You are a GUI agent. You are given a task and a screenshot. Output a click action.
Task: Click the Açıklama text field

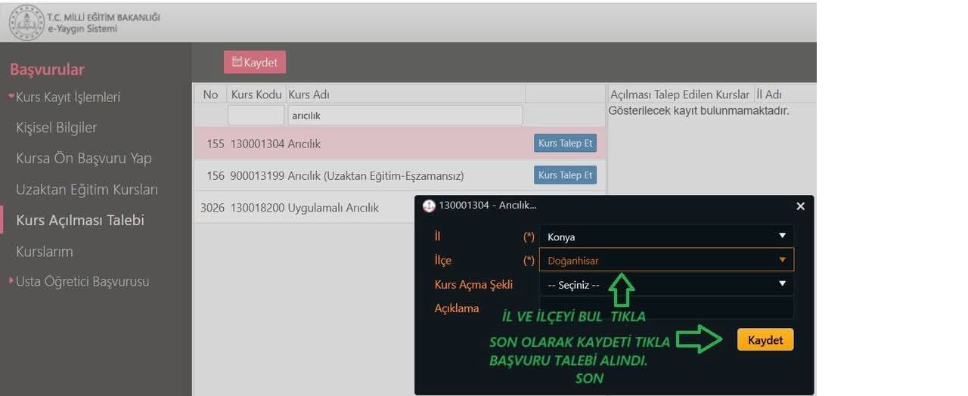665,308
